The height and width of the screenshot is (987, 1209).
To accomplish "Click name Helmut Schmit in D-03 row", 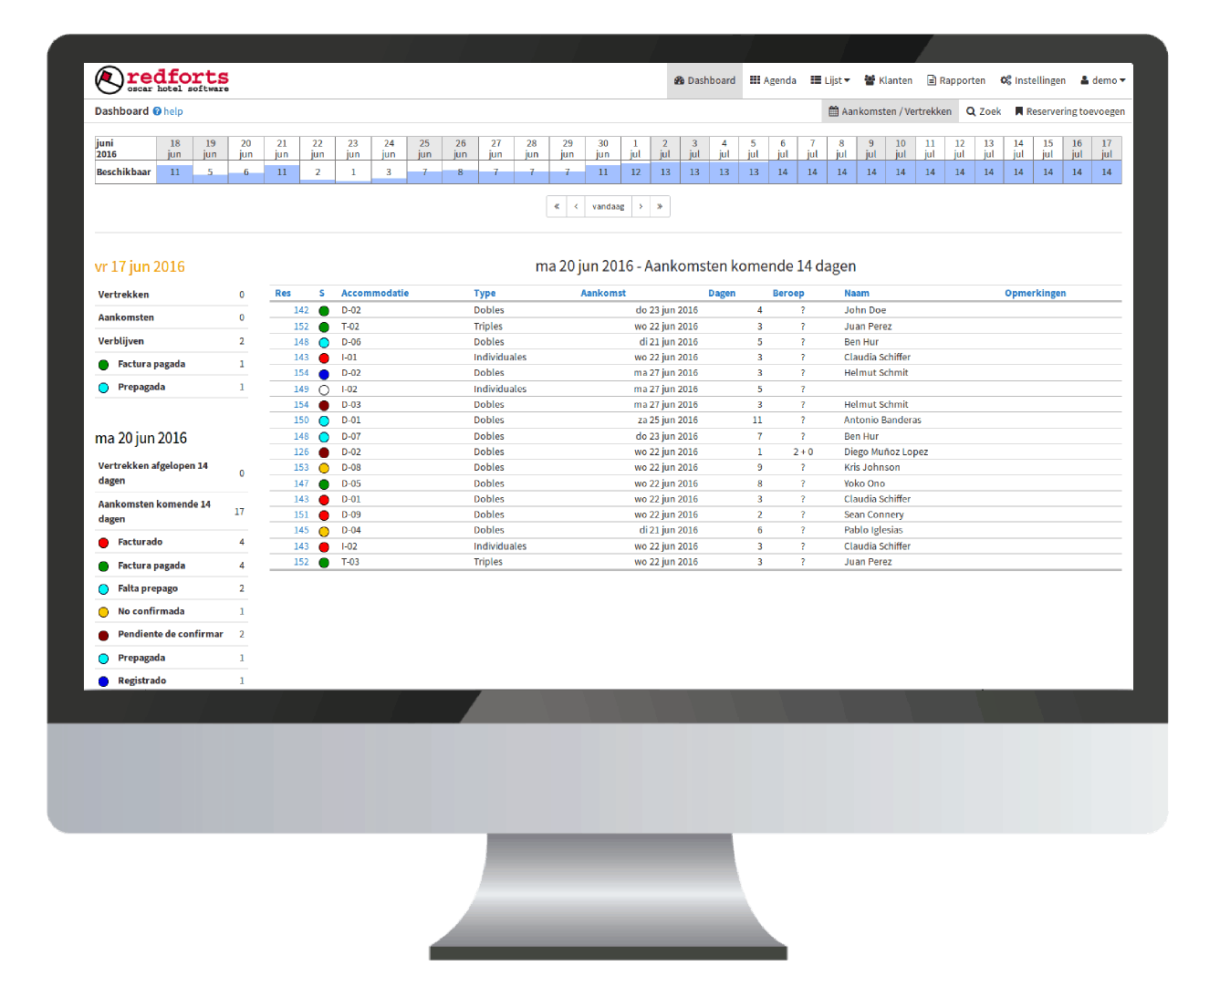I will point(876,405).
